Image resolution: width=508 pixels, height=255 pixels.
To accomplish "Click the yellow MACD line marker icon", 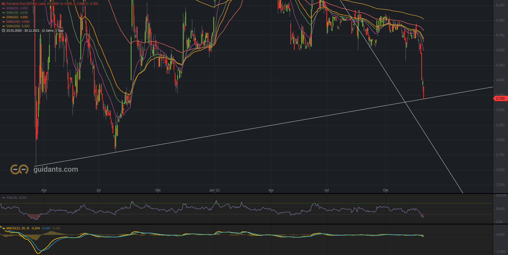I will click(3, 228).
